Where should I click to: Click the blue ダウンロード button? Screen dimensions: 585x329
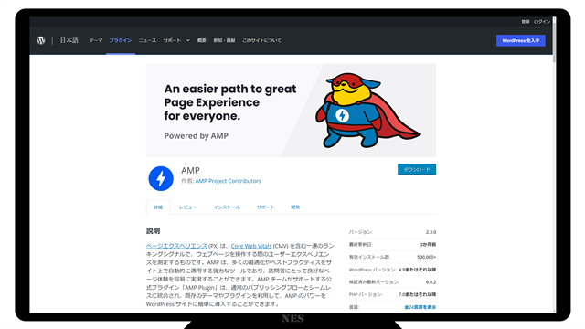[x=417, y=169]
